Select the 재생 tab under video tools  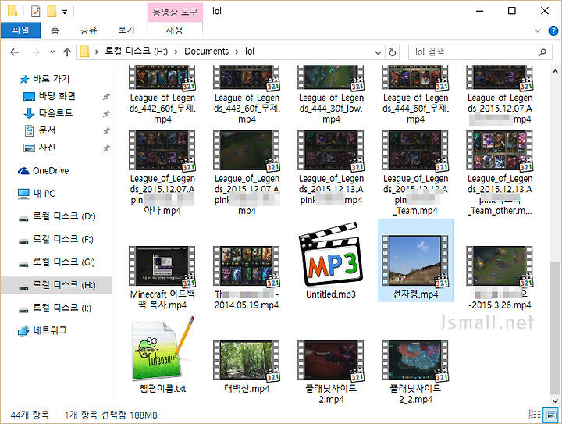[174, 30]
